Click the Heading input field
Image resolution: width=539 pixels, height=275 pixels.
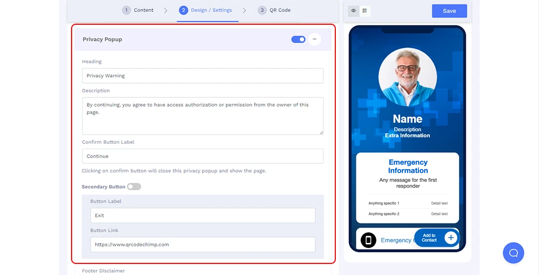click(203, 76)
